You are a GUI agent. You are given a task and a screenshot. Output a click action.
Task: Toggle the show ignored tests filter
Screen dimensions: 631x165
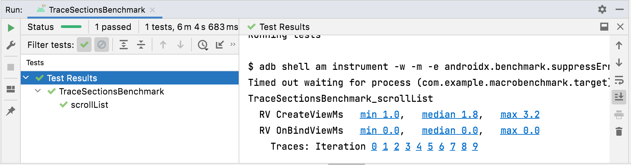coord(102,45)
